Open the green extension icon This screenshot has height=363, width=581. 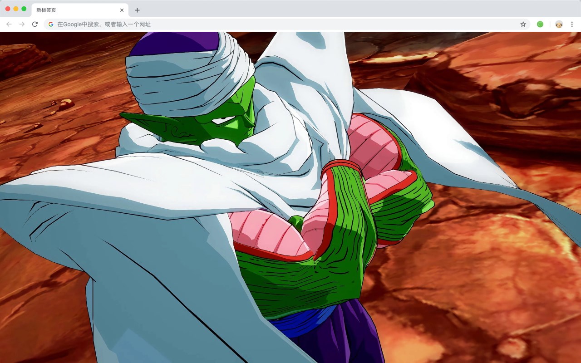click(x=540, y=24)
